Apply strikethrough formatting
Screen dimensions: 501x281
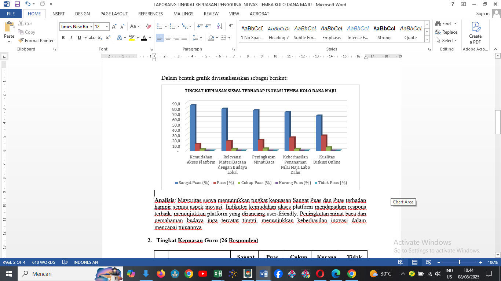pyautogui.click(x=92, y=38)
